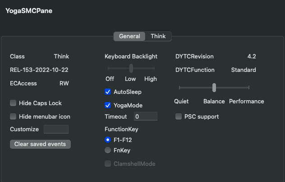This screenshot has height=182, width=285.
Task: Click Clear saved events button
Action: [40, 144]
